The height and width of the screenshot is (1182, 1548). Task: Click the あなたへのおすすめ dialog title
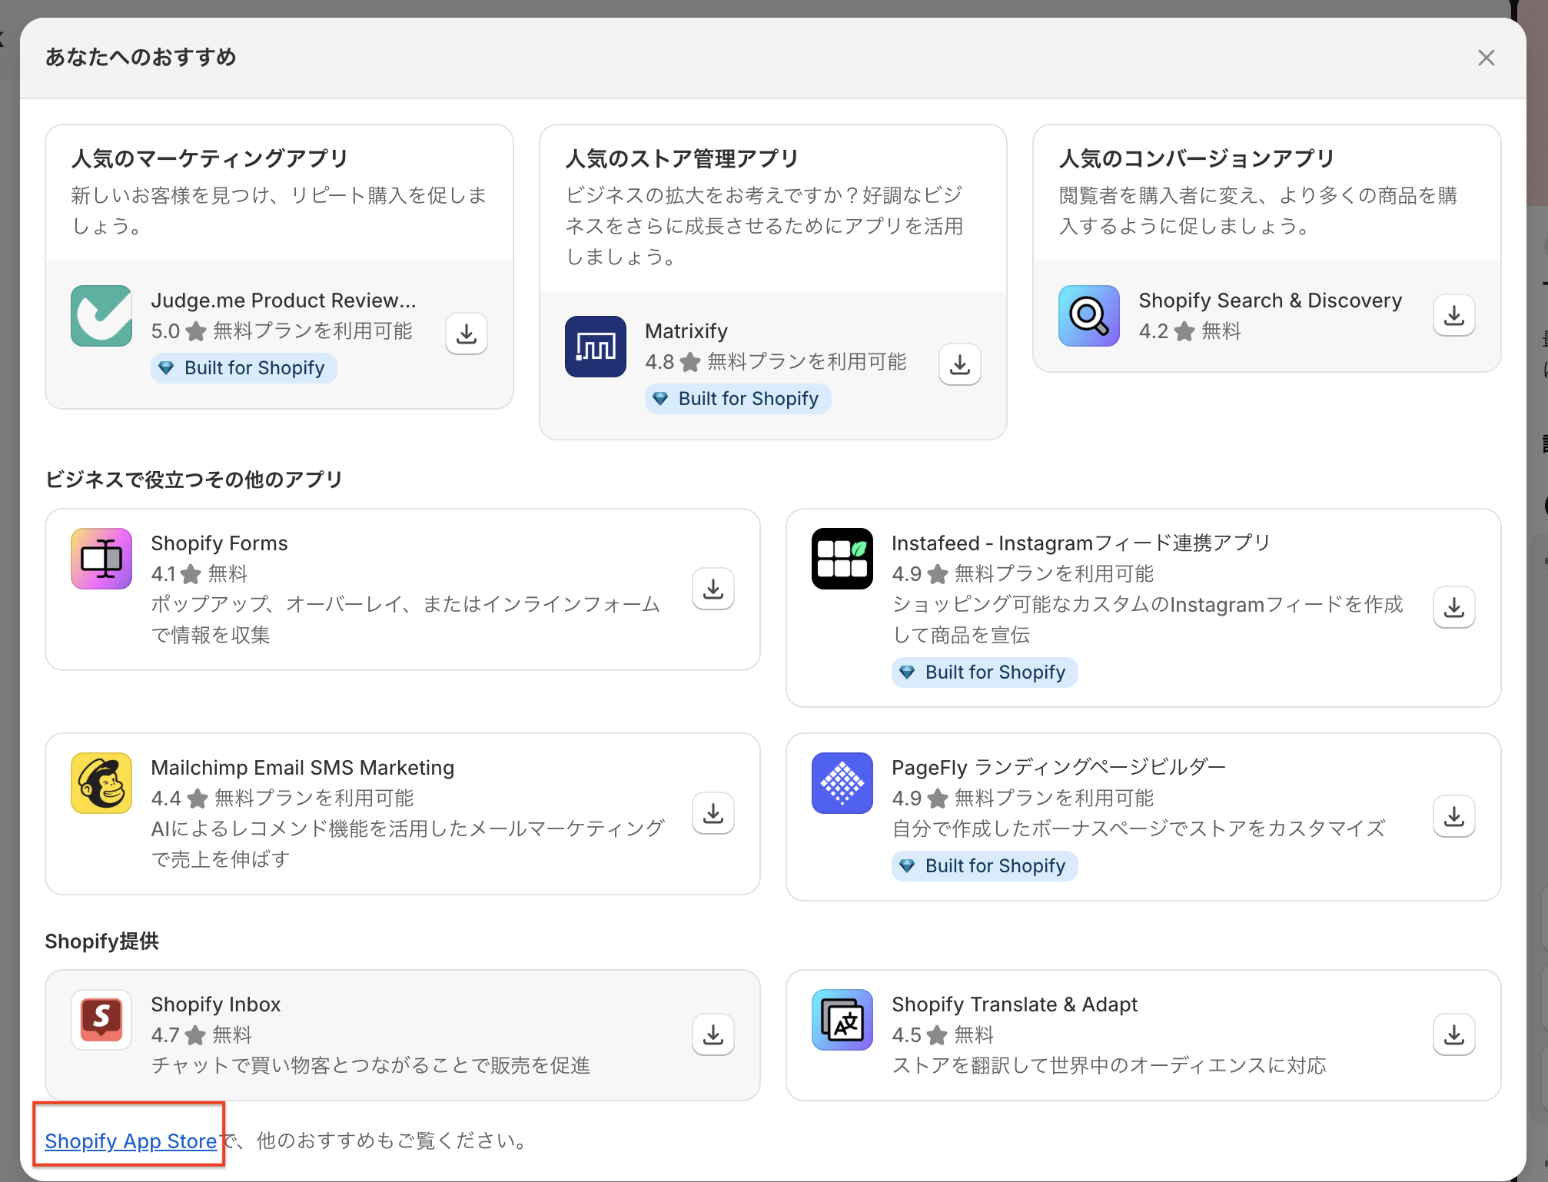point(141,58)
